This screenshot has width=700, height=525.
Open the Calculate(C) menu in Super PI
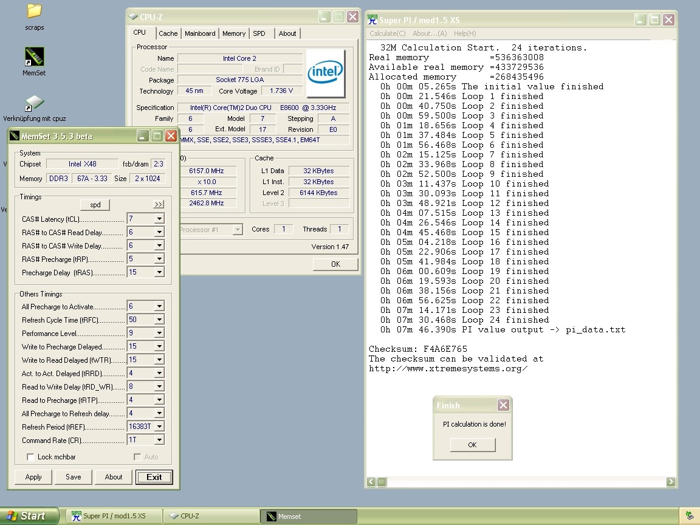pos(388,33)
